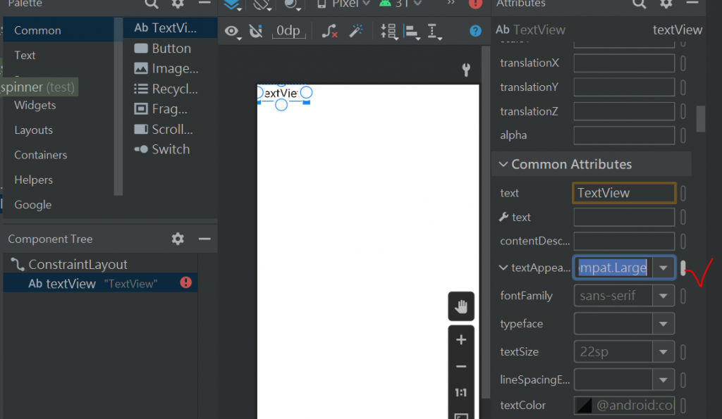This screenshot has width=722, height=419.
Task: Choose ImageView widget in palette
Action: [170, 68]
